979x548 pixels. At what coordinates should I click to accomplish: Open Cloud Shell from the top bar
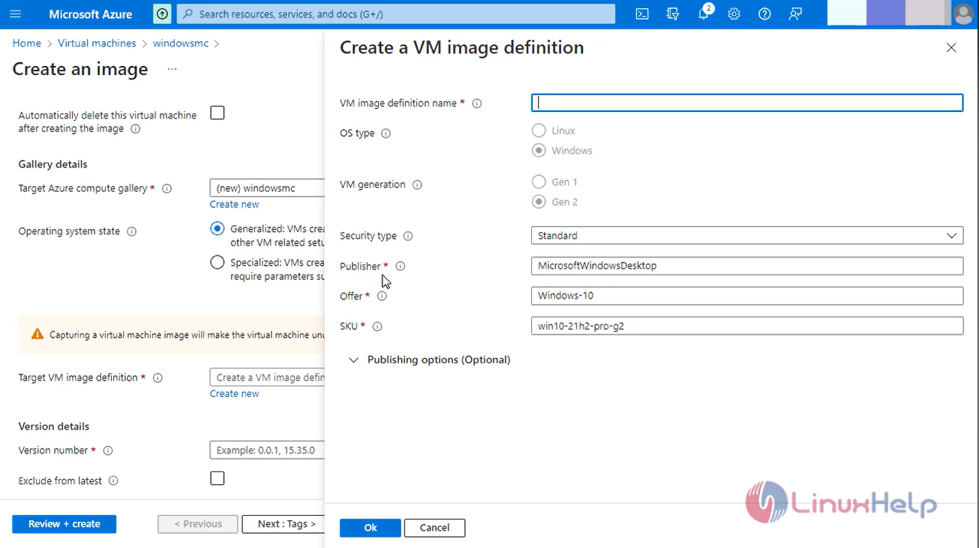pos(642,14)
